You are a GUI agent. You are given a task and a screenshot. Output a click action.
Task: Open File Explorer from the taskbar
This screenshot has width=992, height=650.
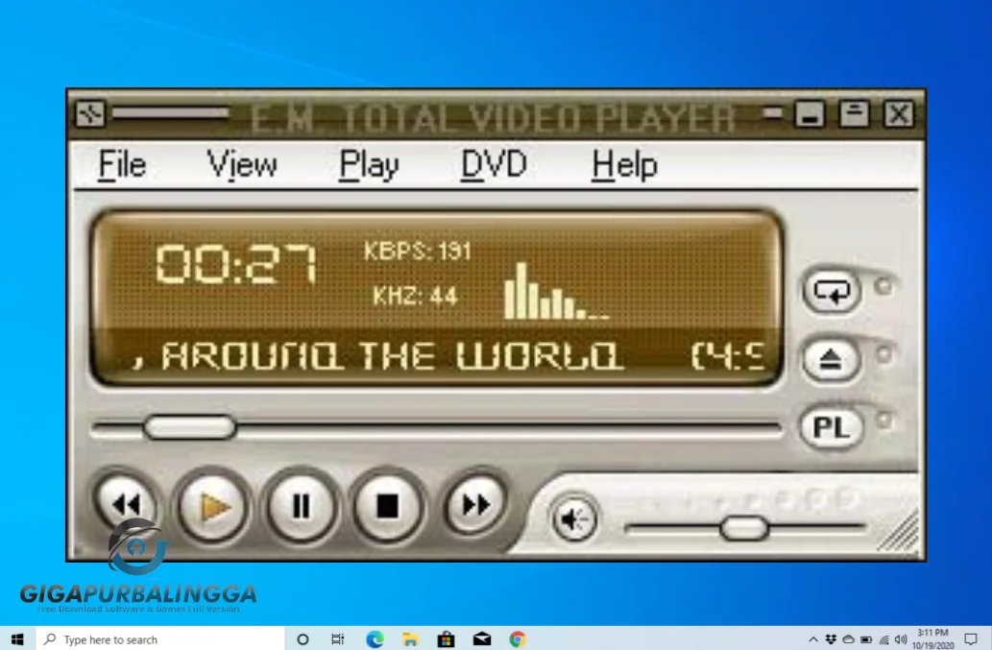pyautogui.click(x=410, y=639)
